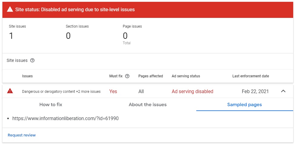
Task: Click the Issues column header
Action: point(27,76)
